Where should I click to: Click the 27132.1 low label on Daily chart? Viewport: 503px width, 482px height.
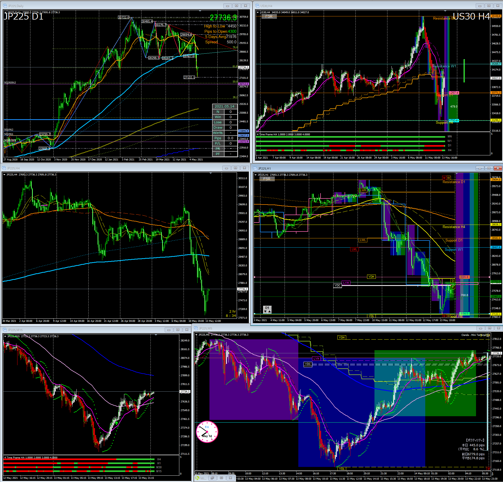[189, 77]
